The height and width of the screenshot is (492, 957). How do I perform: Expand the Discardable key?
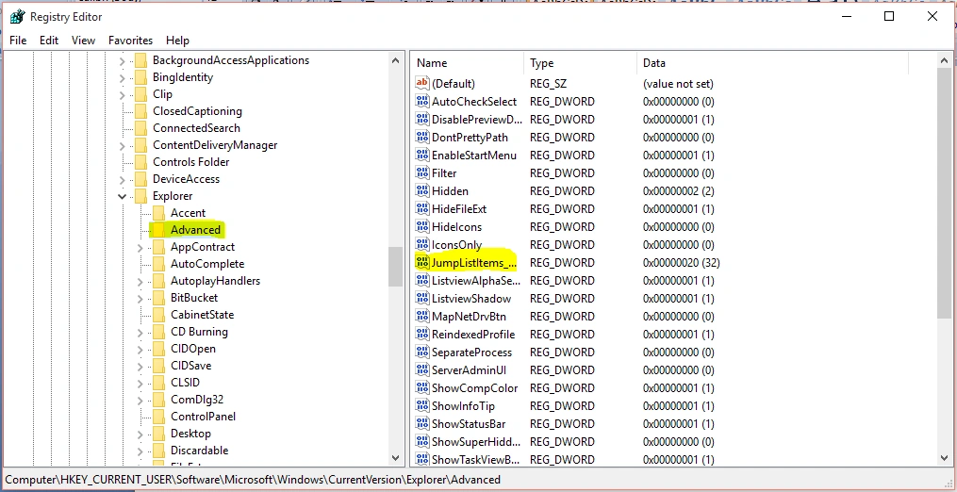(x=140, y=451)
